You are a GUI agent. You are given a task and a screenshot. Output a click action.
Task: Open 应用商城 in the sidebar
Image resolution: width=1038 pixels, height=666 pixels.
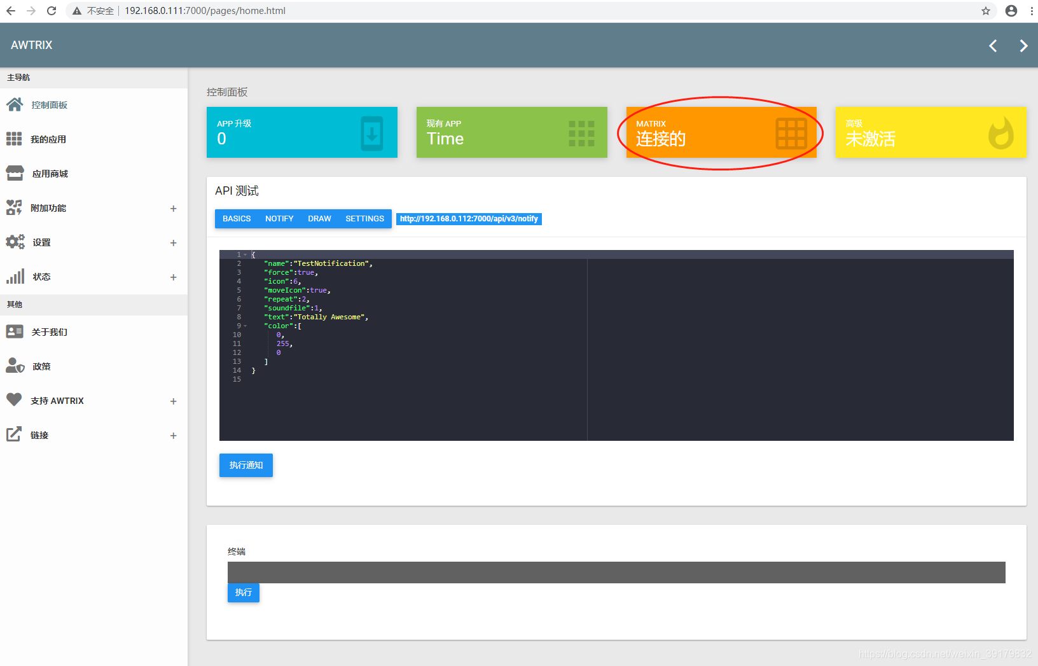pyautogui.click(x=93, y=174)
